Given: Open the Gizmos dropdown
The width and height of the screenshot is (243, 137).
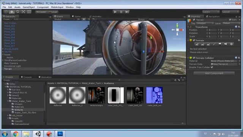Looking at the screenshot, I should [x=142, y=19].
